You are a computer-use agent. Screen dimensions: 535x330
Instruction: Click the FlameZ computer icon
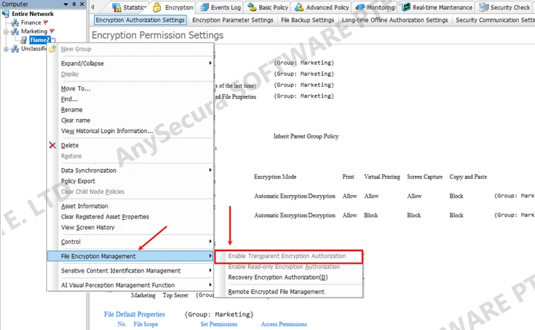pos(23,40)
